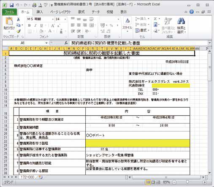Click the Fill Color bucket icon
214x187 pixels.
[x=41, y=31]
